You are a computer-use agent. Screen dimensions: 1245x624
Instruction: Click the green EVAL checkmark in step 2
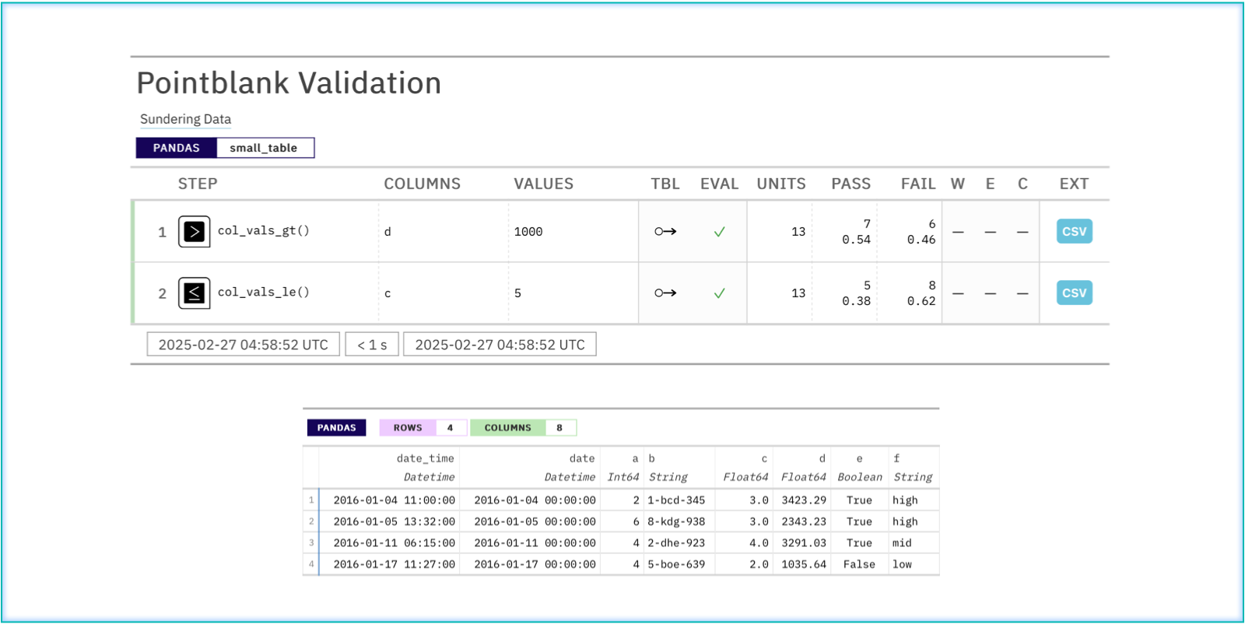coord(719,293)
